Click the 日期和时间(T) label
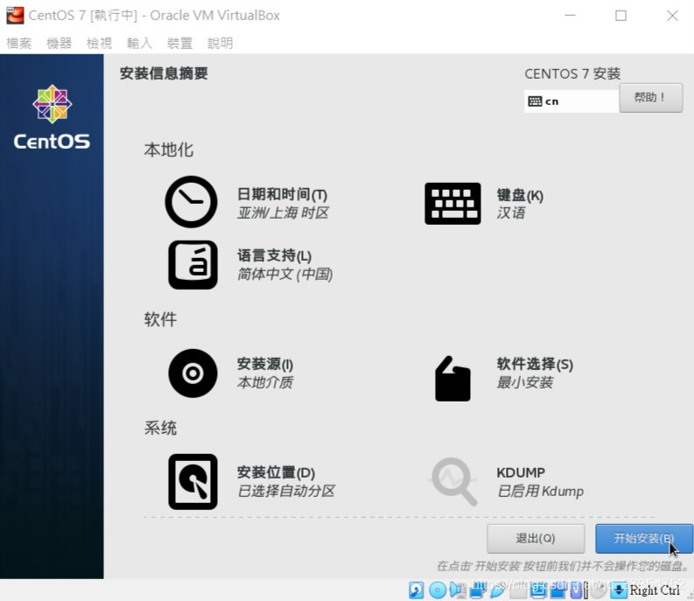 tap(282, 194)
